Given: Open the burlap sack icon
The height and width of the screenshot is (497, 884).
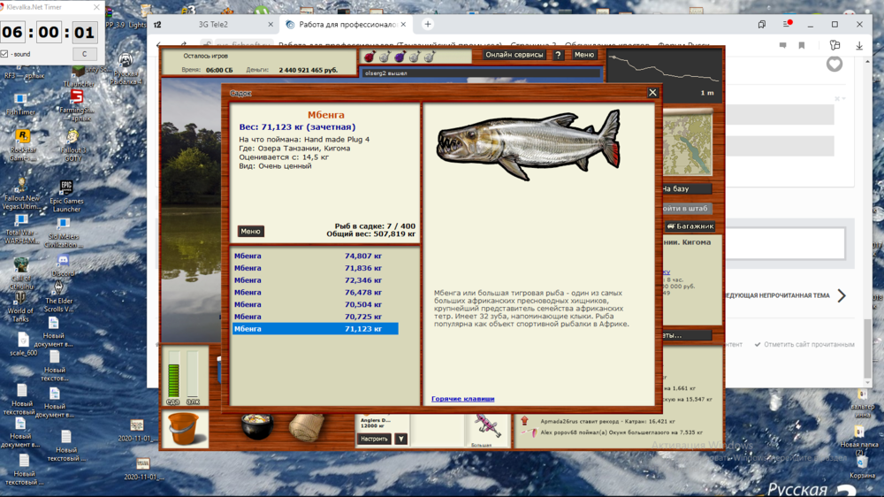Looking at the screenshot, I should tap(309, 428).
